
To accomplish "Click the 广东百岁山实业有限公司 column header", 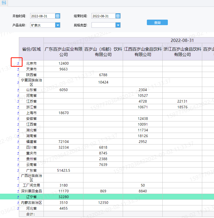I will (x=63, y=52).
